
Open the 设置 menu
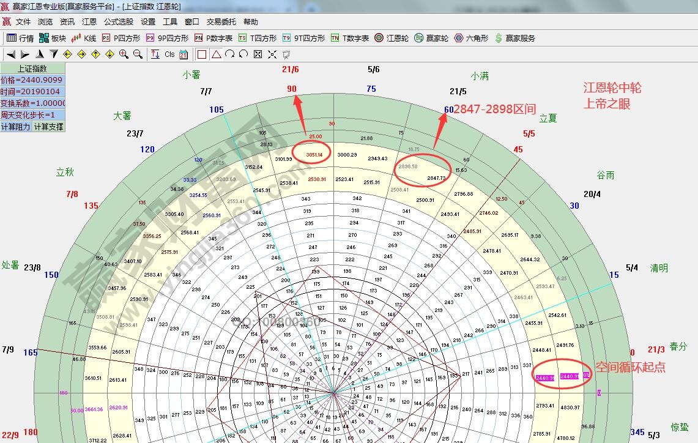click(x=147, y=21)
